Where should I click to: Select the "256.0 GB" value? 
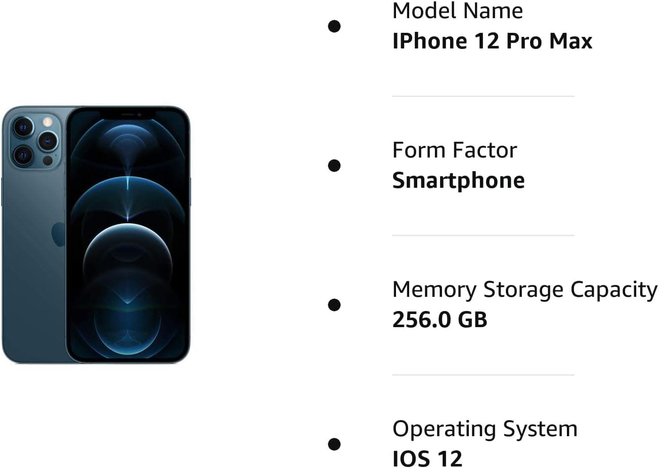[440, 320]
